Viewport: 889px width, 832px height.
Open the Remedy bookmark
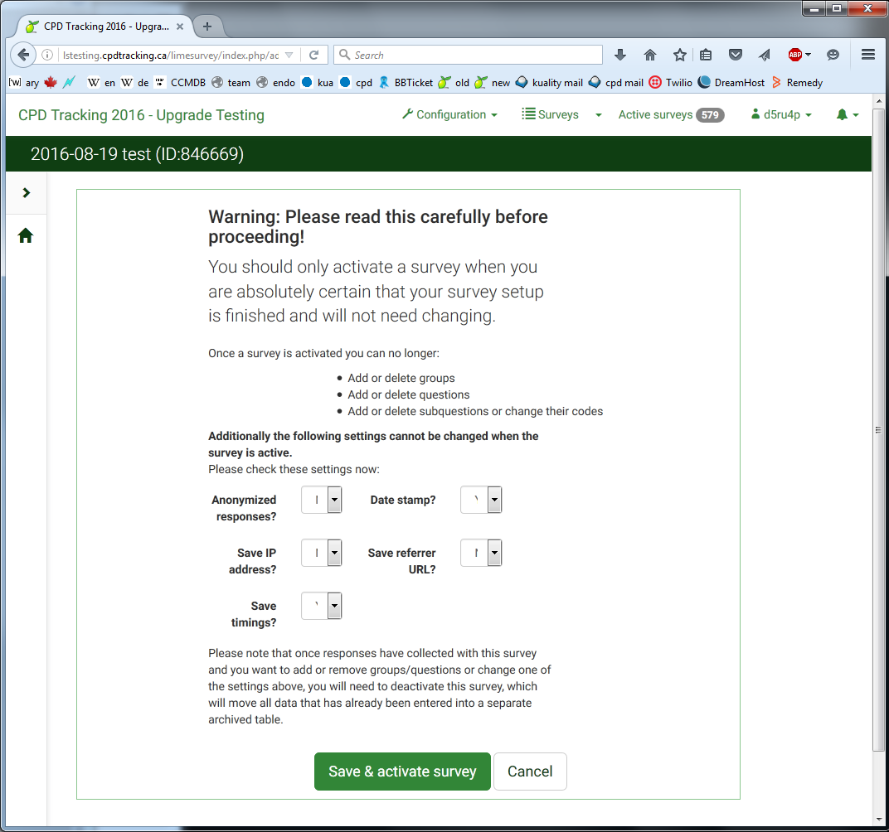(797, 83)
